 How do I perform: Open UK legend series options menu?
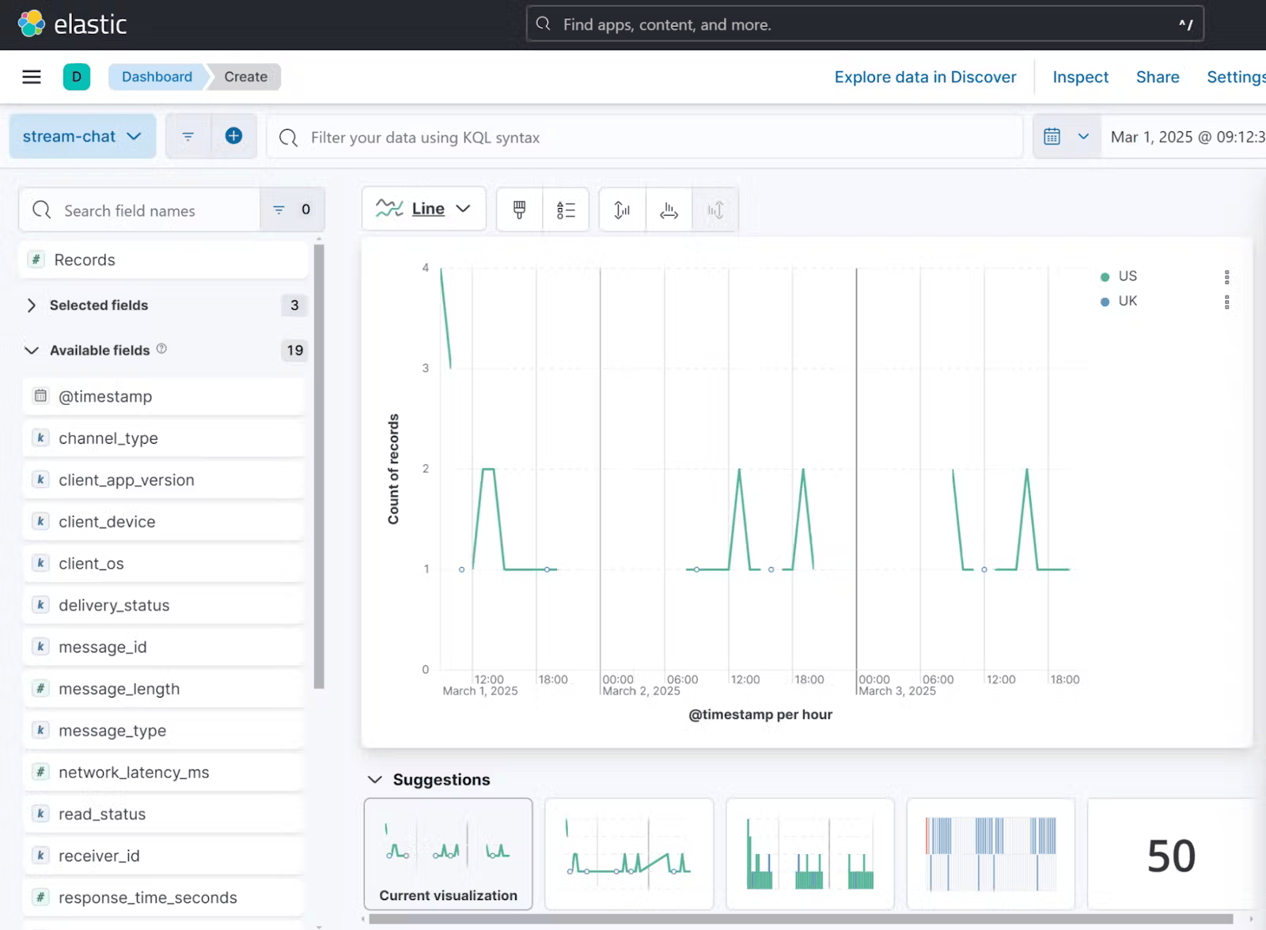point(1226,302)
